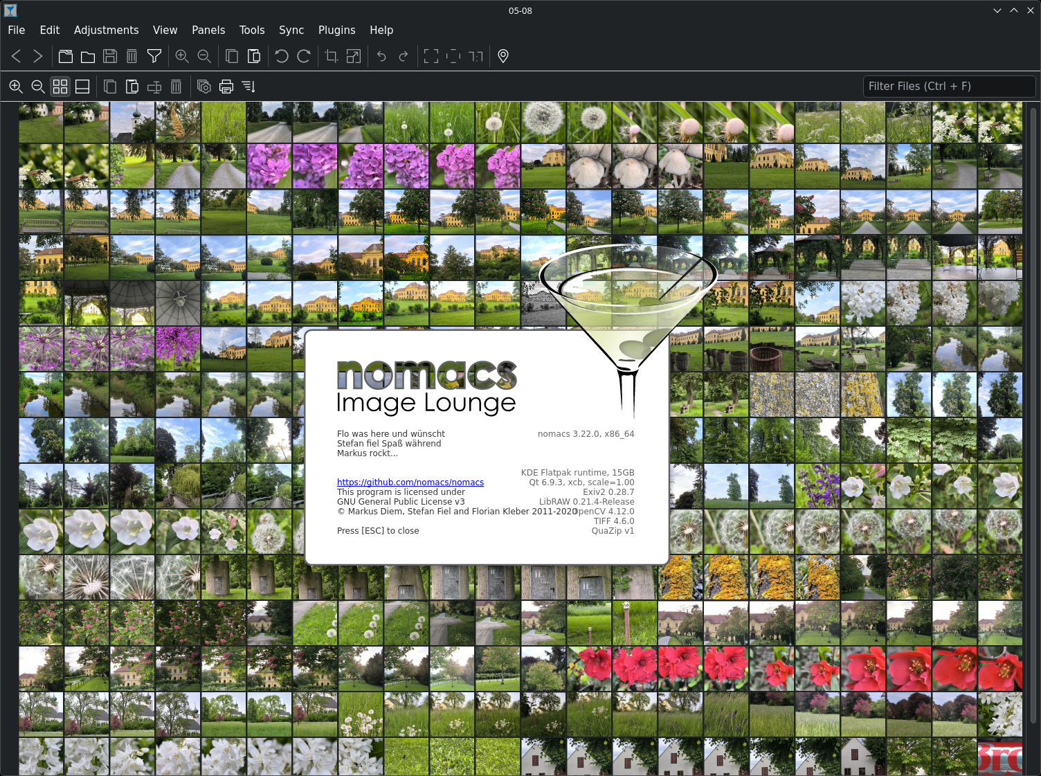Viewport: 1041px width, 776px height.
Task: Click the delete trash icon in main toolbar
Action: pyautogui.click(x=132, y=56)
